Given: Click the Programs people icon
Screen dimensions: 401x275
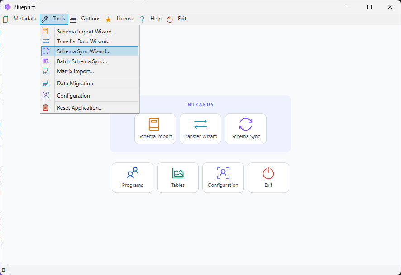Looking at the screenshot, I should pyautogui.click(x=132, y=173).
